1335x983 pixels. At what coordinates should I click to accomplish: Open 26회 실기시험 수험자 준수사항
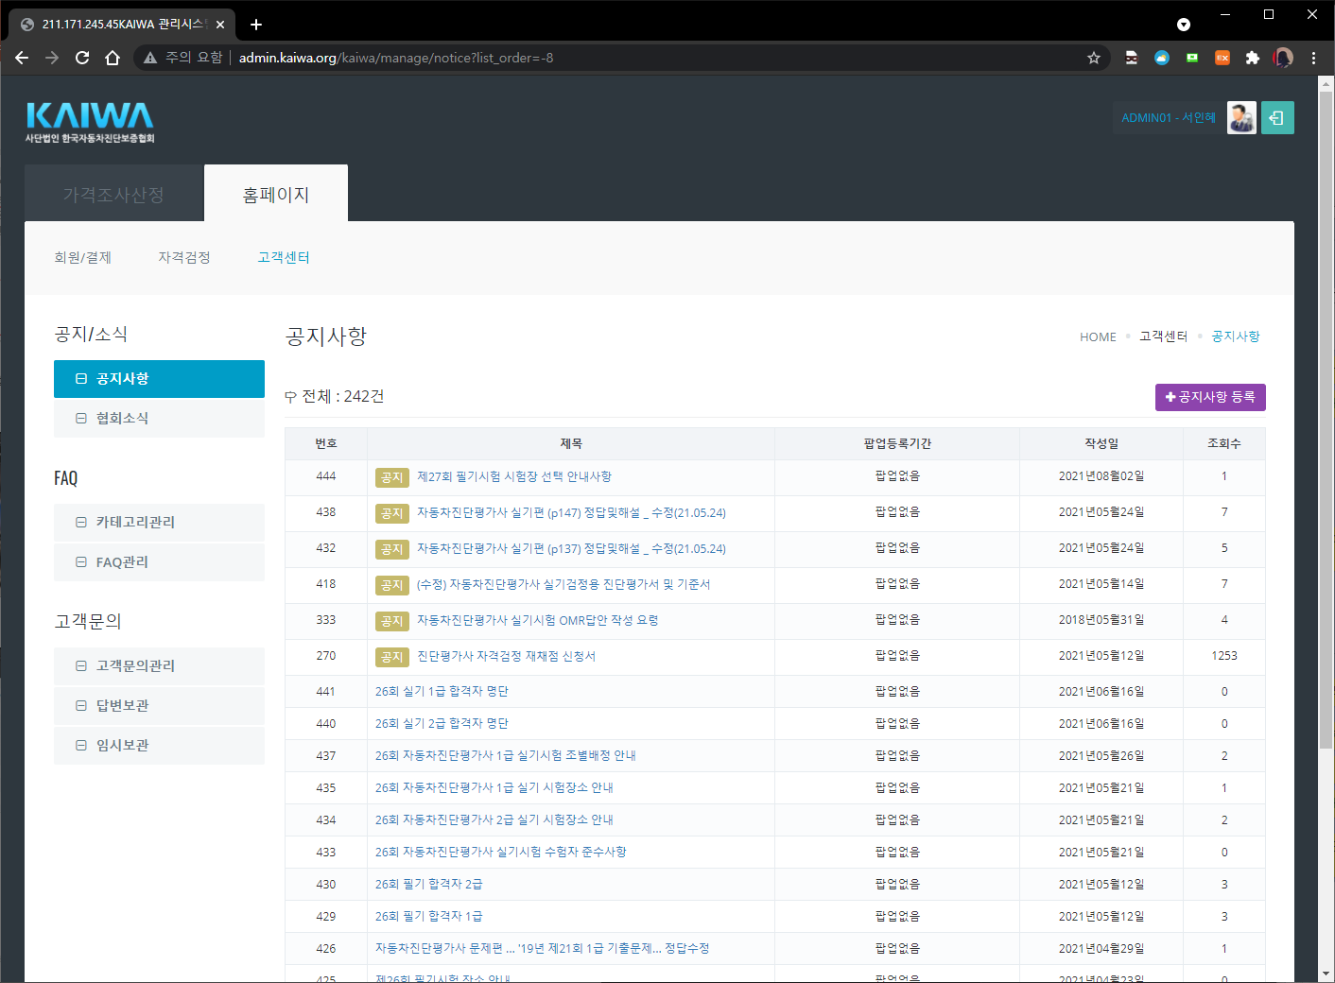click(x=500, y=853)
